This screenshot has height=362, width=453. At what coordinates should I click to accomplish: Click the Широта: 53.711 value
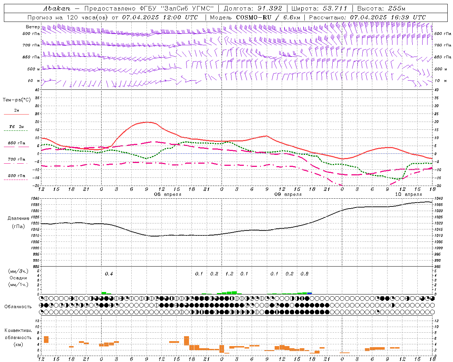point(320,8)
